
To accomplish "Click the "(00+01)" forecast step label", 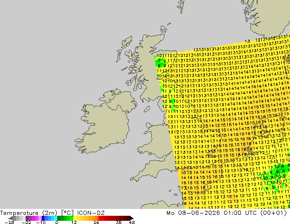I will pyautogui.click(x=274, y=213).
